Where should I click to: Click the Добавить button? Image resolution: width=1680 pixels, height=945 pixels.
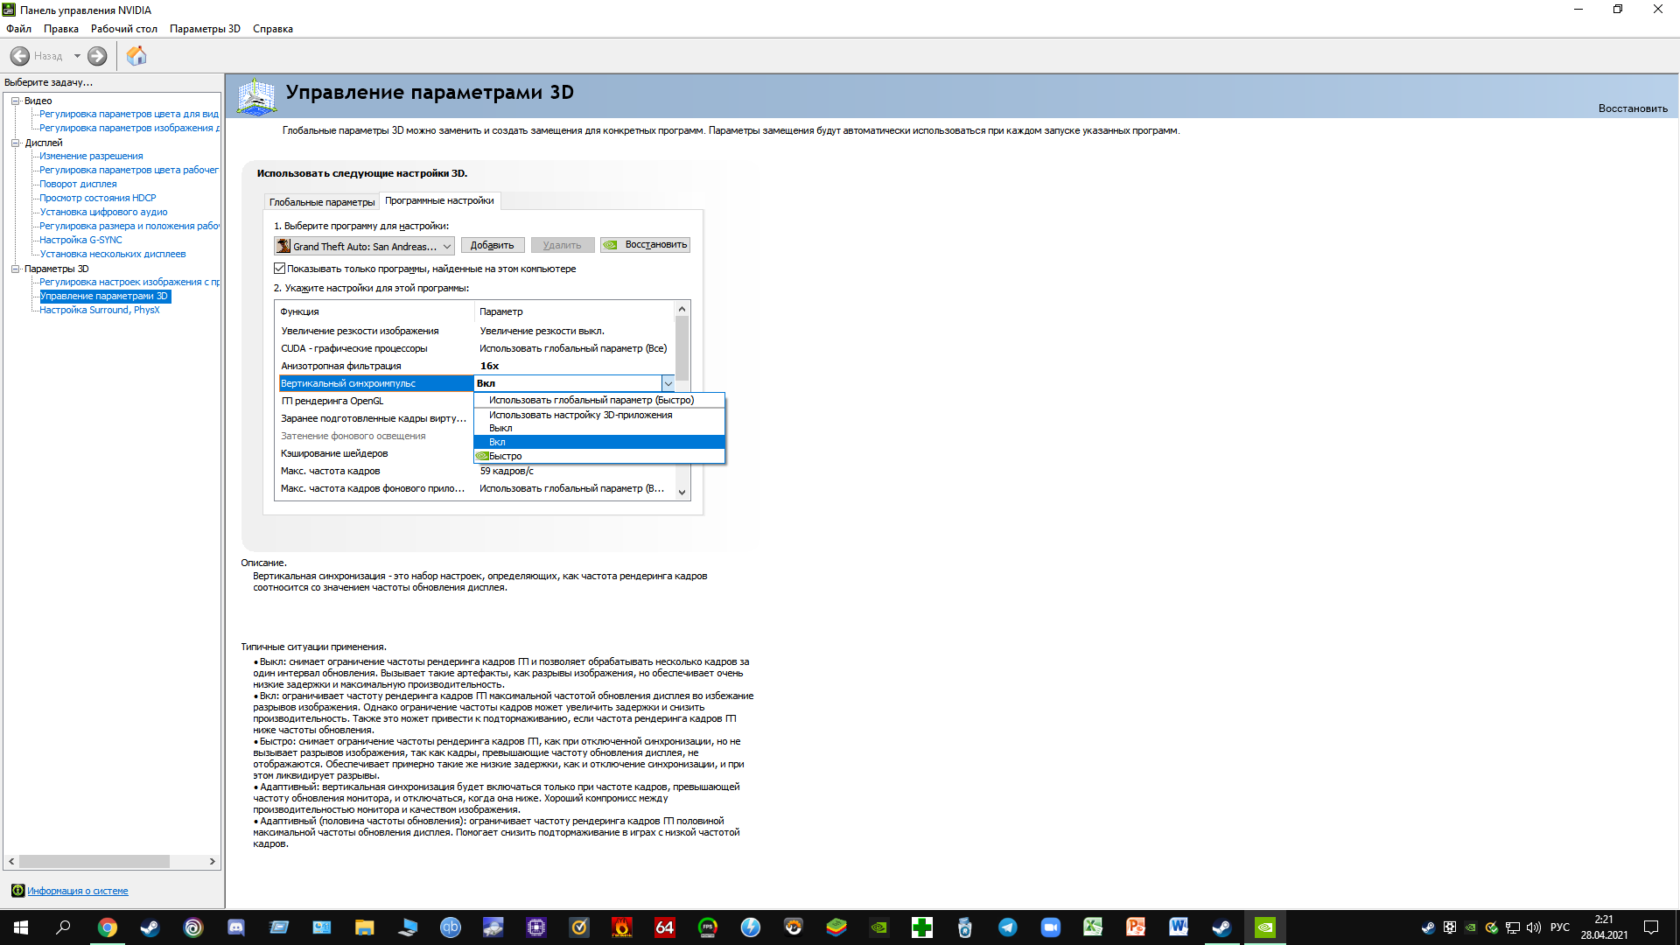492,245
